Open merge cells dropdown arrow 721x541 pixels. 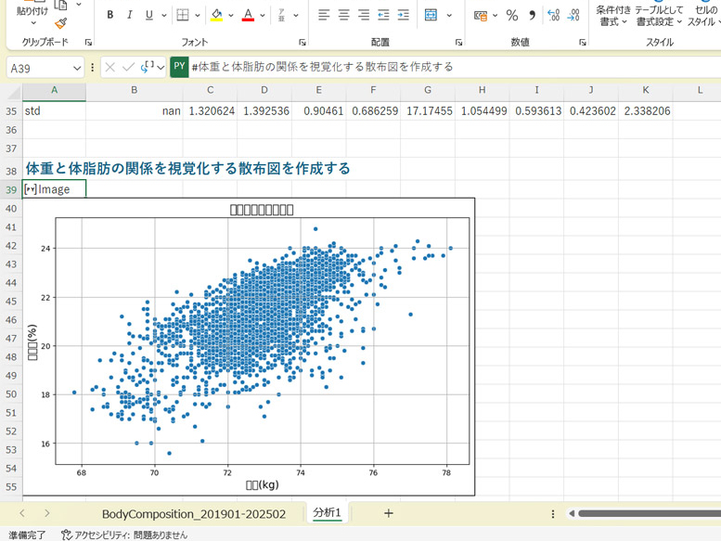[x=449, y=16]
